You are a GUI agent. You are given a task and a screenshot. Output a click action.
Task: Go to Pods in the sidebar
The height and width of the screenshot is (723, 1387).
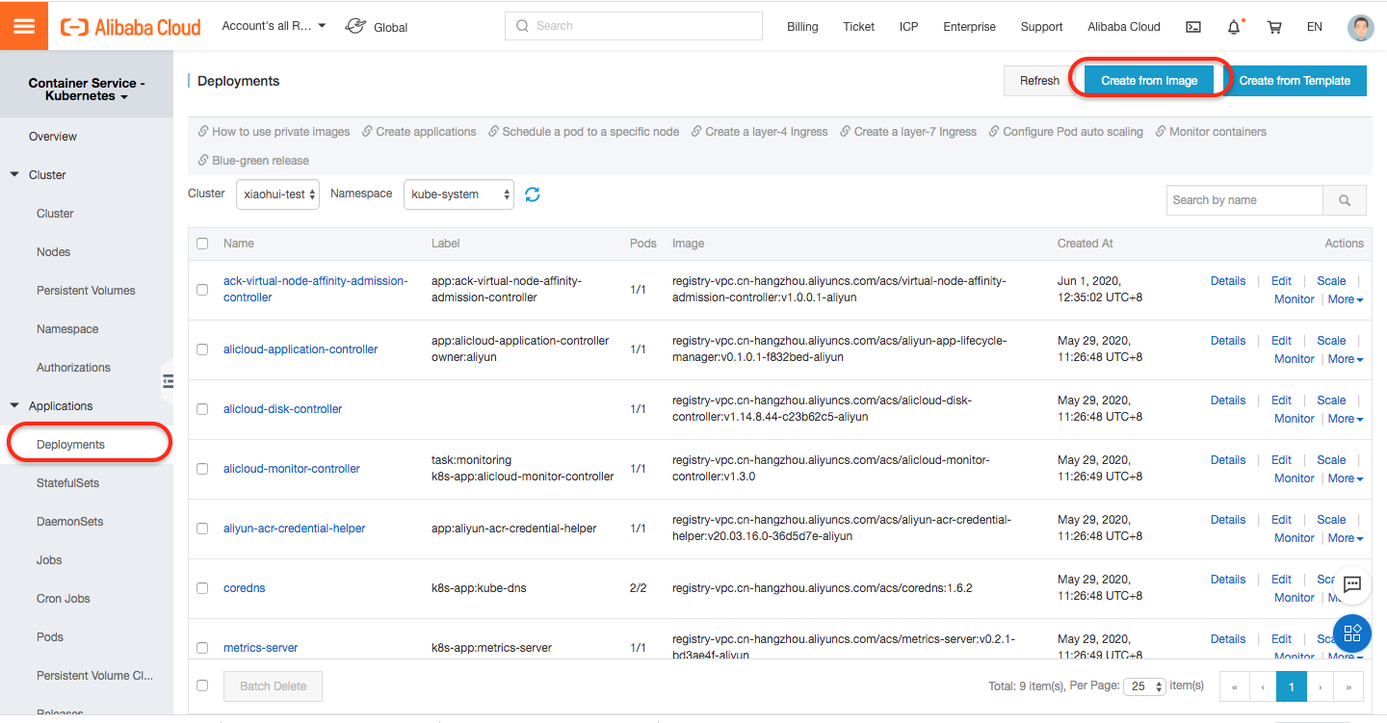[x=50, y=637]
